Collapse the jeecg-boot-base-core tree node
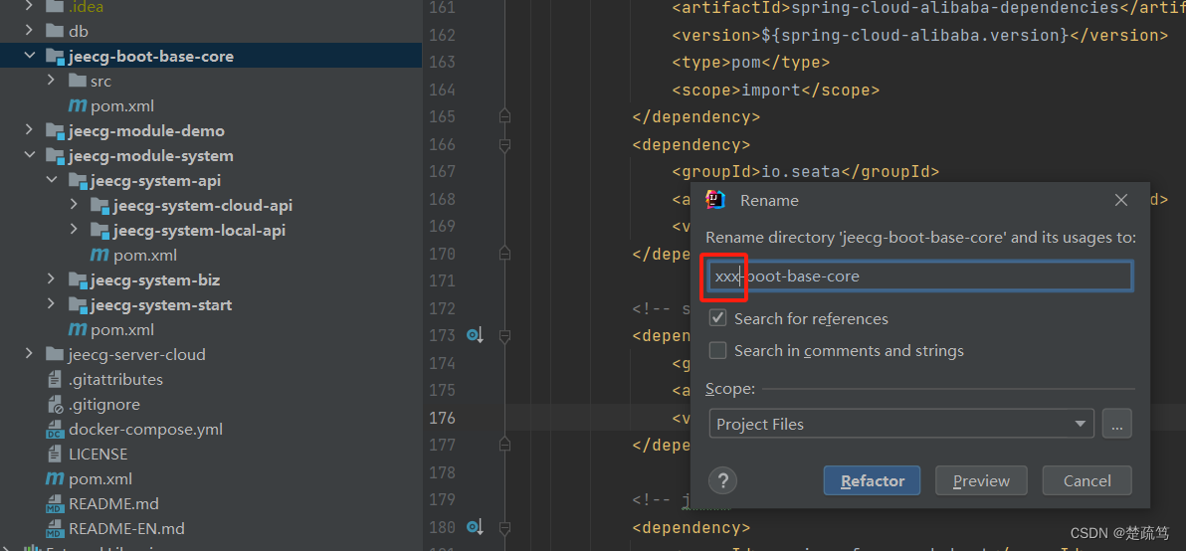The width and height of the screenshot is (1186, 551). pos(30,56)
